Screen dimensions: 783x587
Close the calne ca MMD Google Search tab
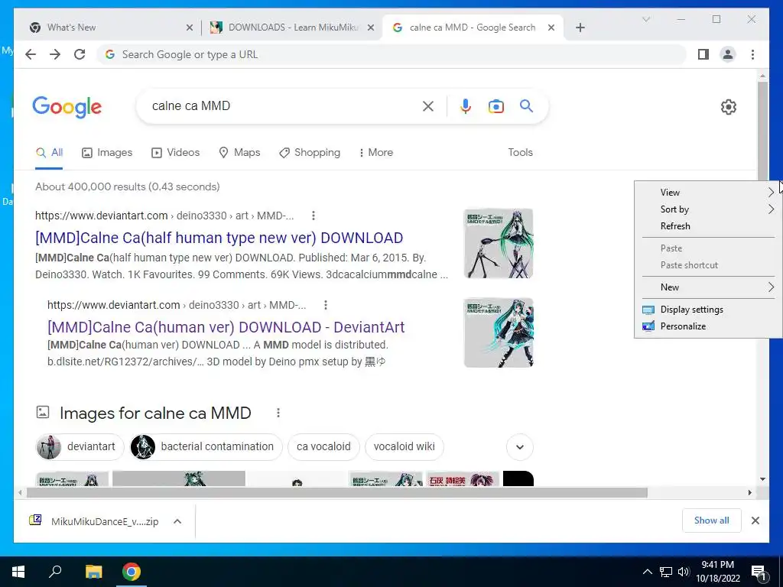(x=551, y=28)
